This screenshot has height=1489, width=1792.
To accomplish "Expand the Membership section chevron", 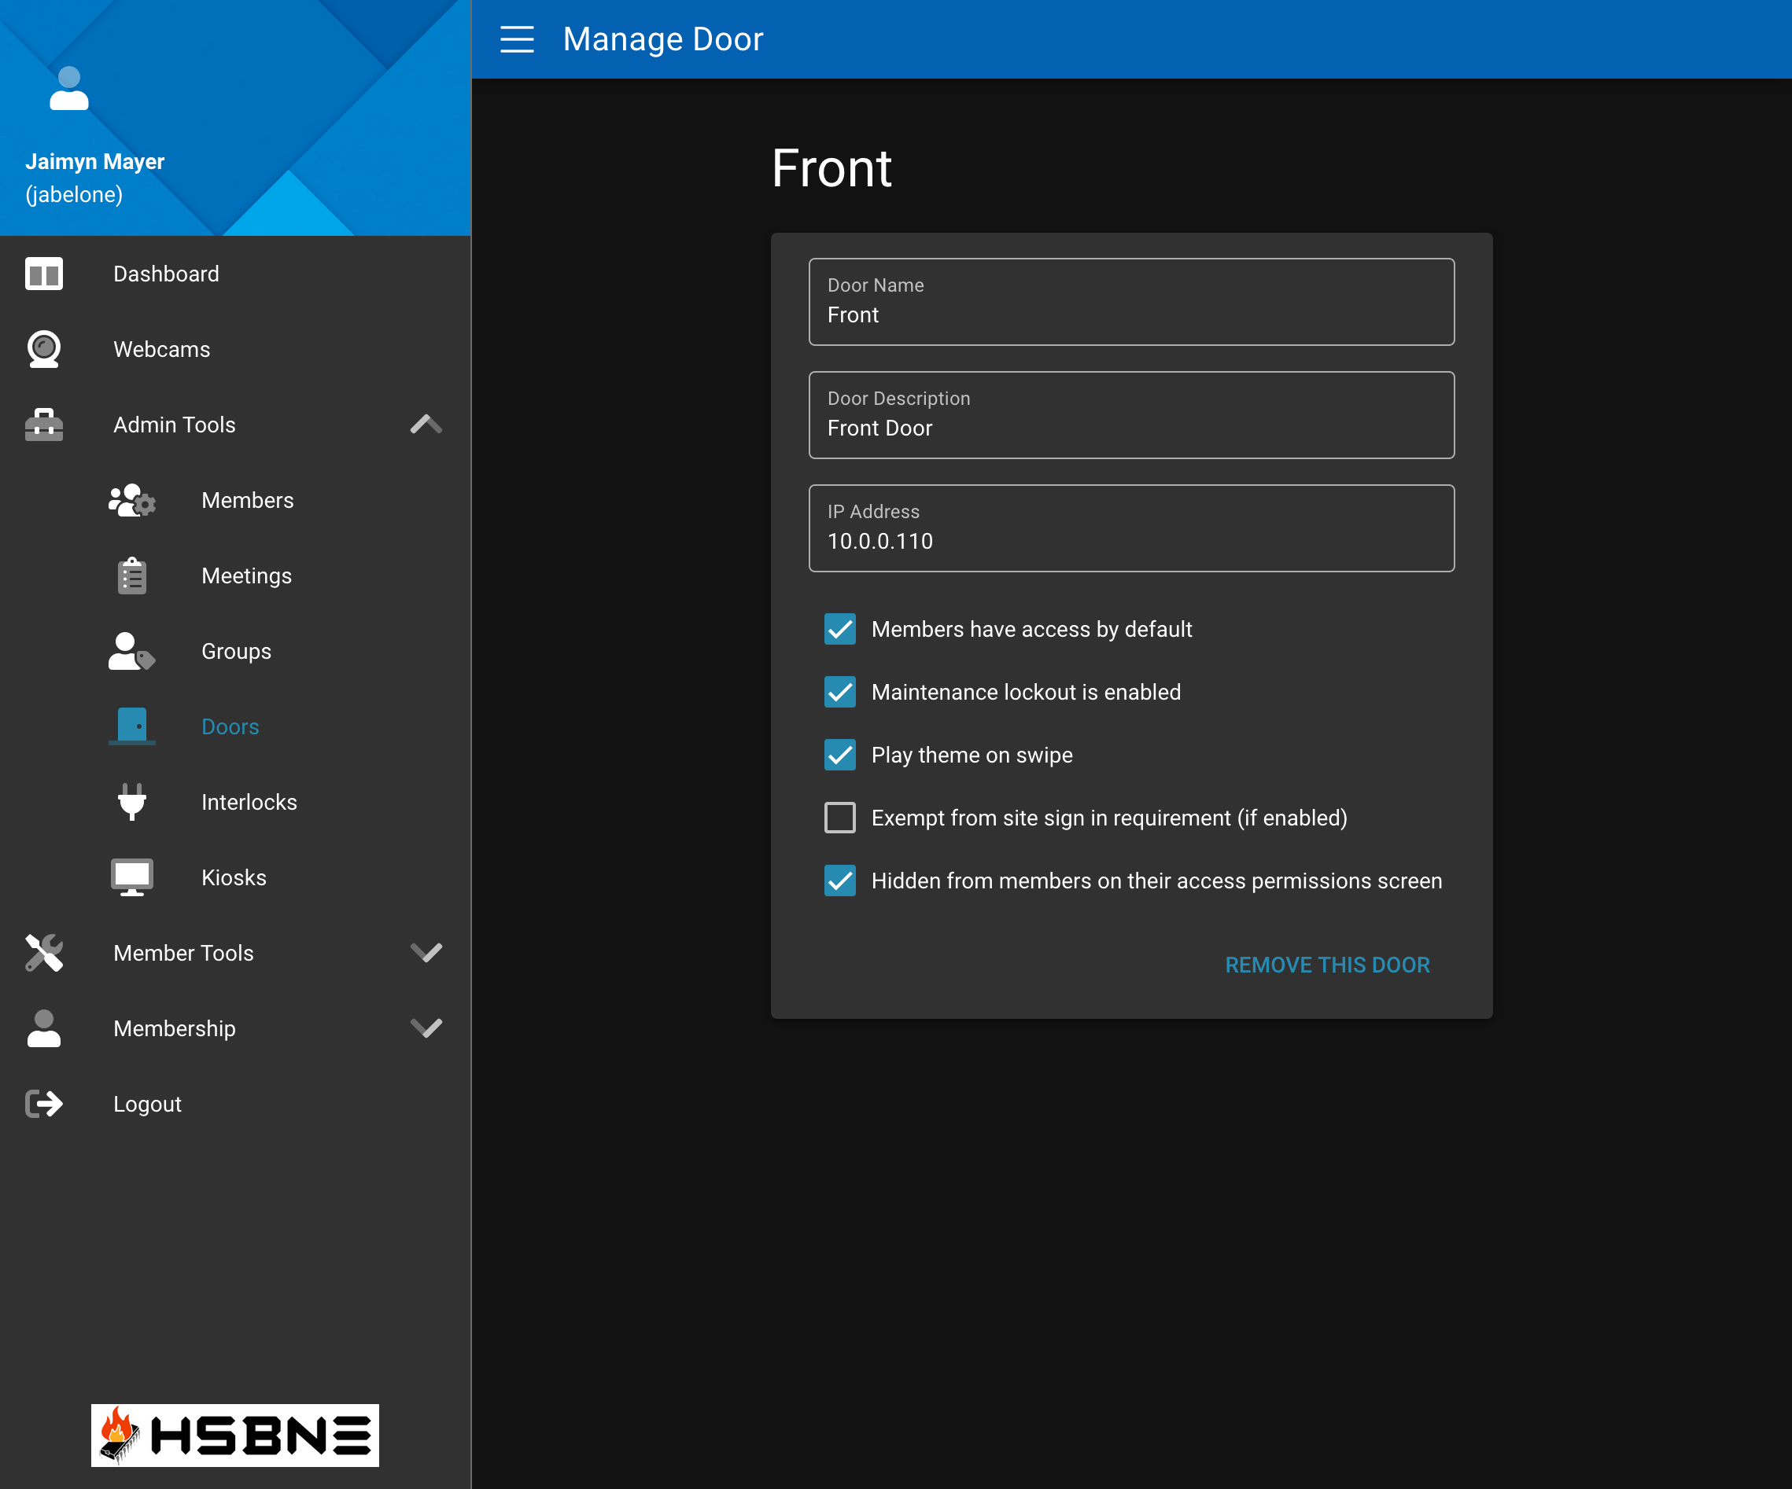I will (x=426, y=1028).
